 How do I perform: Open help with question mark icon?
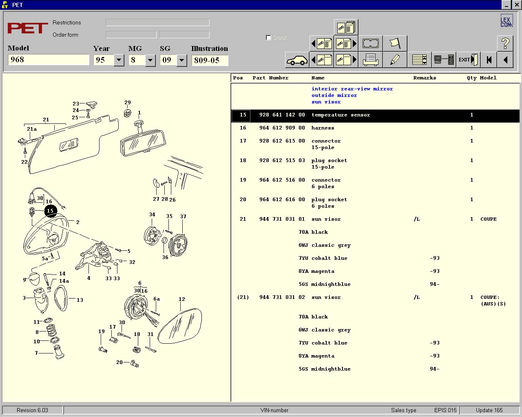505,44
